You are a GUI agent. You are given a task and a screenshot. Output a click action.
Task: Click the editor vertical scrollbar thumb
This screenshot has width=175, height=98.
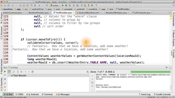(171, 53)
